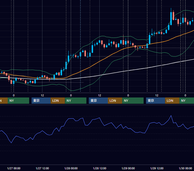
Task: Select the 東京 session block above 1/27 12:00
Action: [x=41, y=101]
